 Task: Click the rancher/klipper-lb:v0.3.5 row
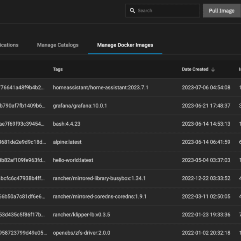[120, 215]
